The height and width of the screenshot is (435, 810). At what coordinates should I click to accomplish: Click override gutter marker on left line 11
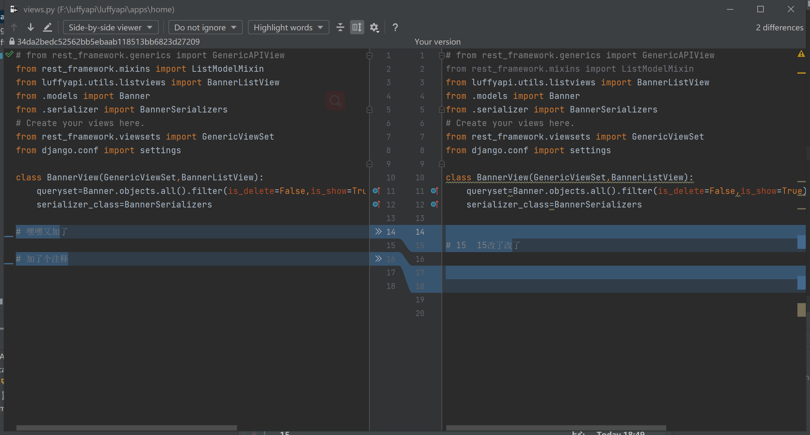pyautogui.click(x=376, y=191)
